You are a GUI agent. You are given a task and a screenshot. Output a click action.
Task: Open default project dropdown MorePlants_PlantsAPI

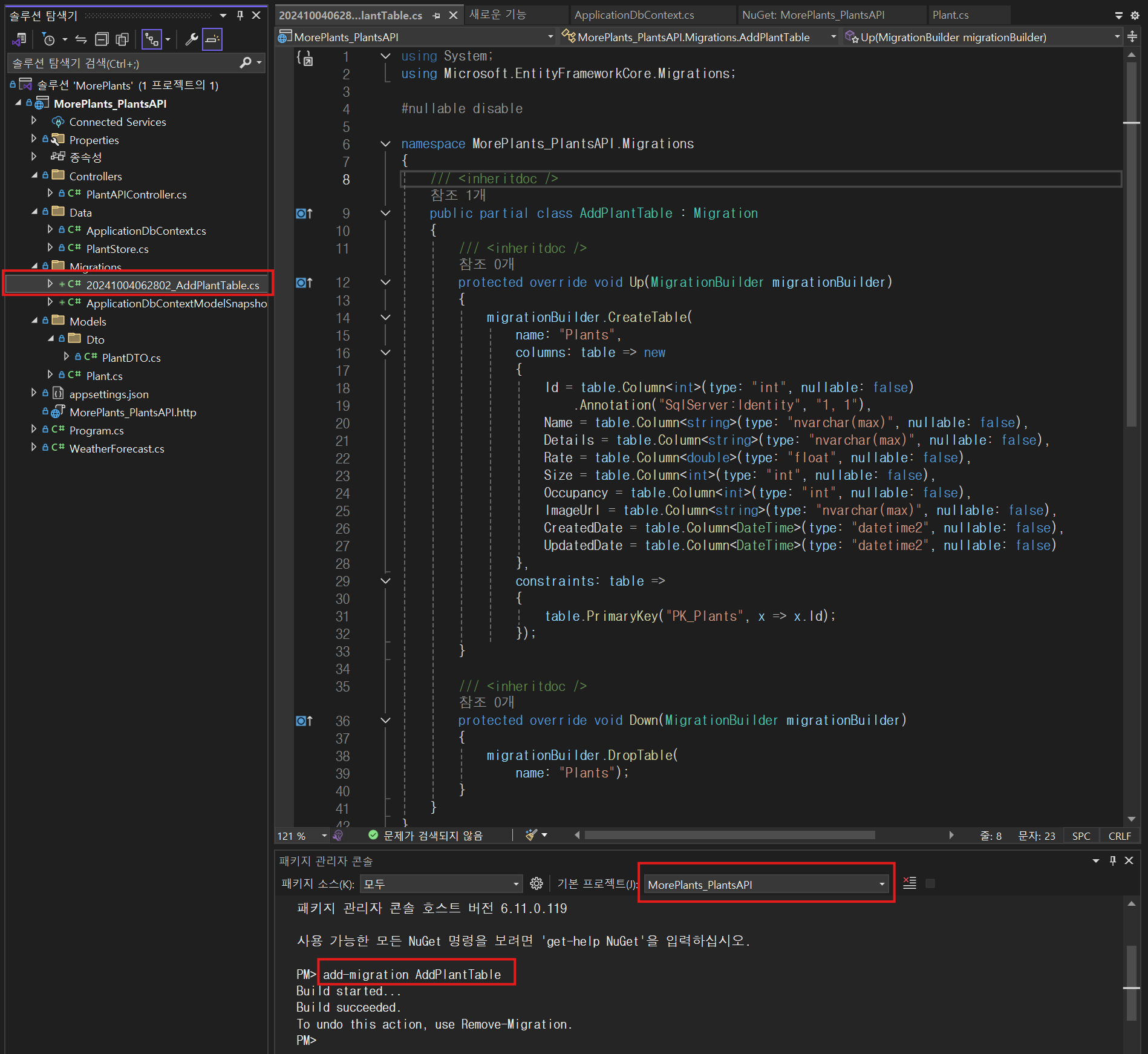tap(766, 884)
